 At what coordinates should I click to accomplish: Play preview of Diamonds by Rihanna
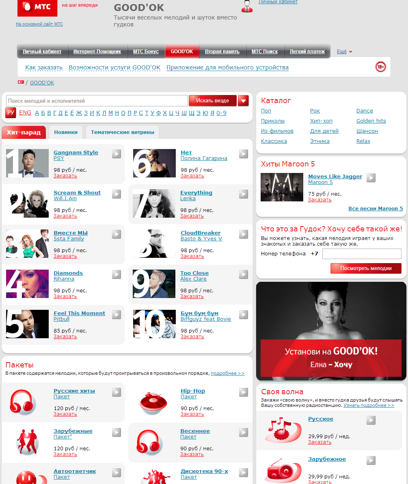pyautogui.click(x=117, y=274)
